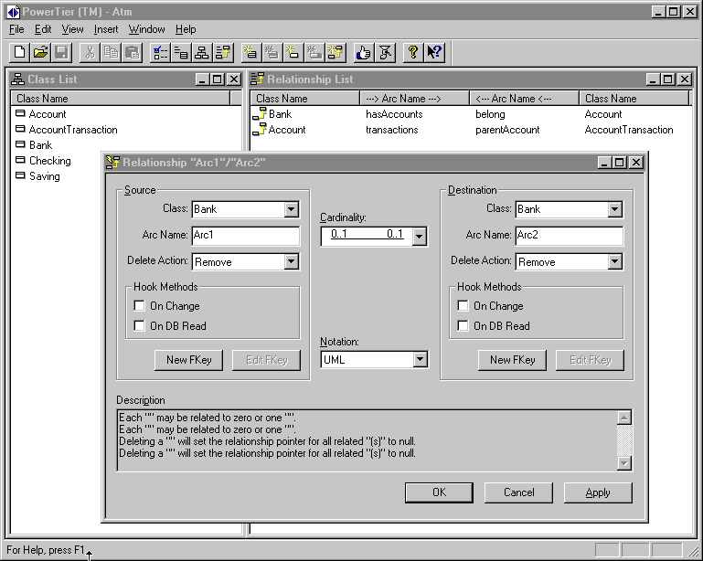The height and width of the screenshot is (561, 703).
Task: Click the Destination Edit FKey button
Action: (590, 360)
